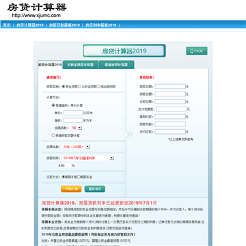Click the red 请您填写 heading
The height and width of the screenshot is (246, 246).
pos(54,77)
